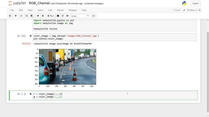This screenshot has width=209, height=117.
Task: Save notebook with the floppy disk icon
Action: pyautogui.click(x=10, y=16)
